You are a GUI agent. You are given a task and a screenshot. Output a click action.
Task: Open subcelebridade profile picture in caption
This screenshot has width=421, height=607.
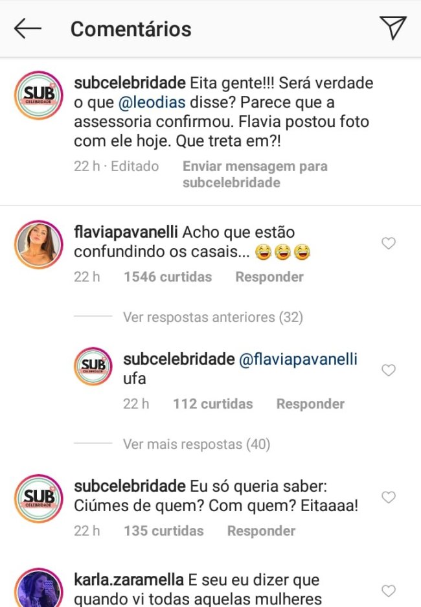click(39, 95)
